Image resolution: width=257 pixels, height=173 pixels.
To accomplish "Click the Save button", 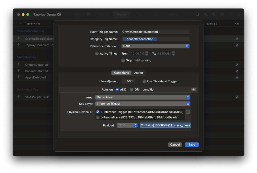I will pos(192,144).
